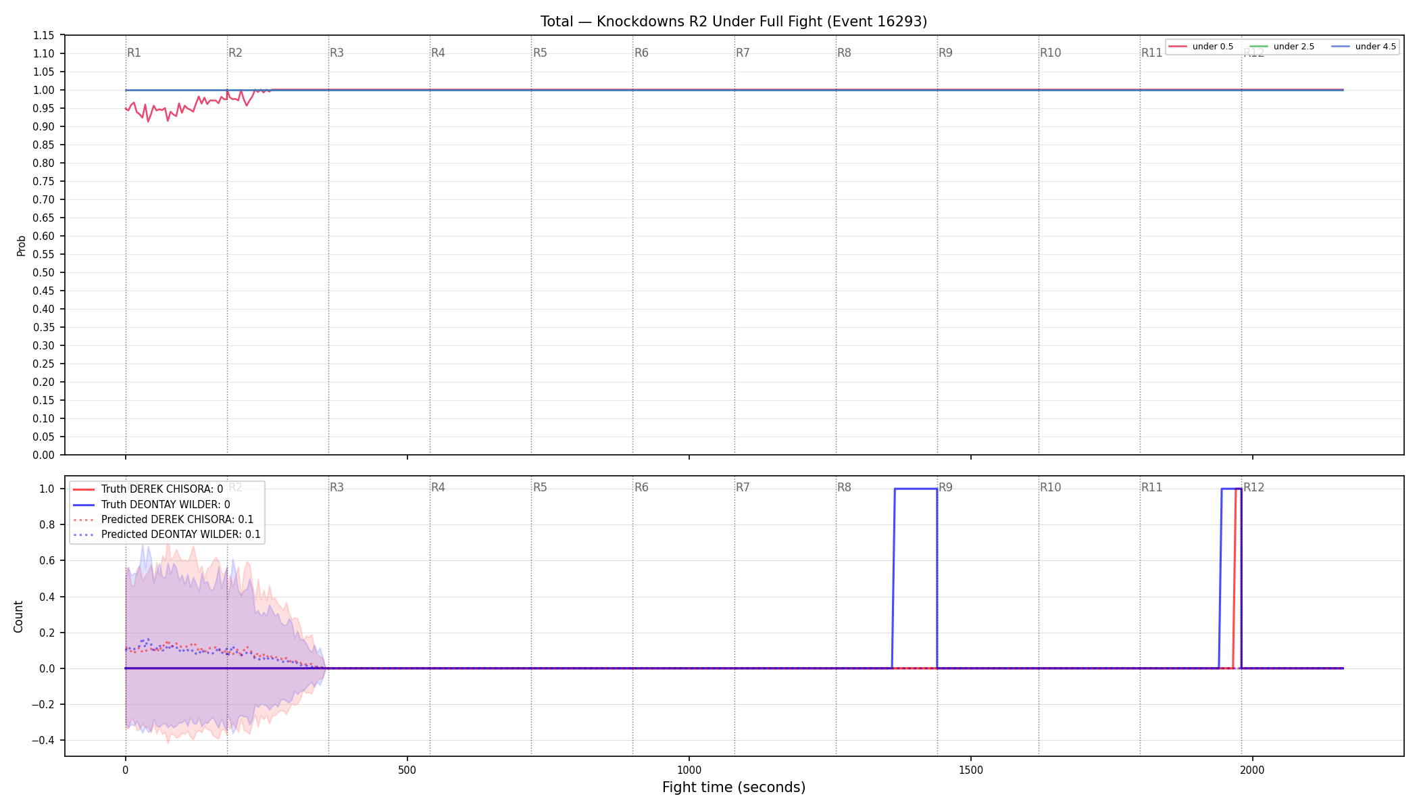Screen dimensions: 1419x811
Task: Click the R7 round label in the Count chart
Action: point(743,487)
